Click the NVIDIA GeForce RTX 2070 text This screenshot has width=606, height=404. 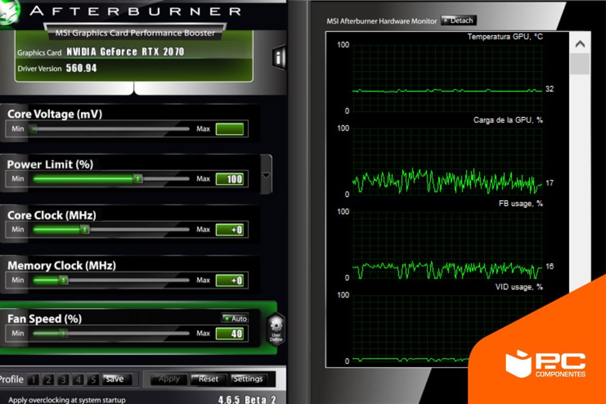tap(125, 52)
